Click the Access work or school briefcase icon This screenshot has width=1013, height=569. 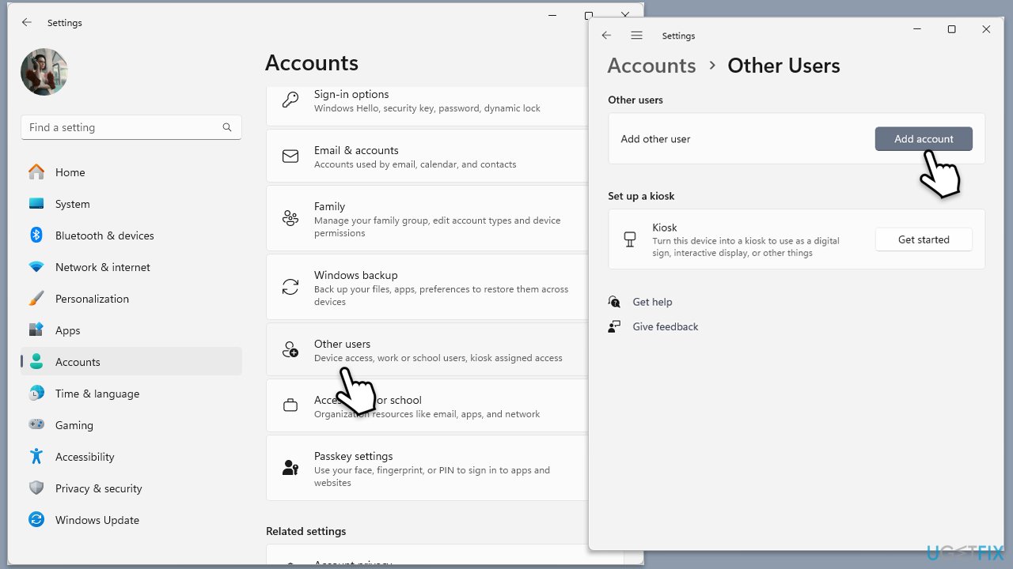click(290, 406)
